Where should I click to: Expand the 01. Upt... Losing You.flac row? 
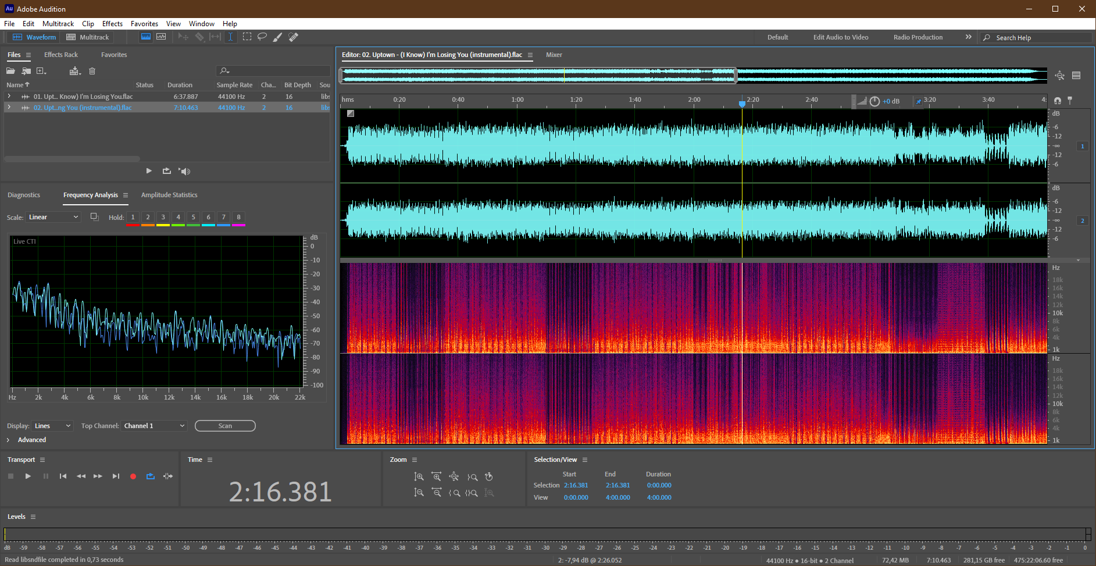[9, 96]
